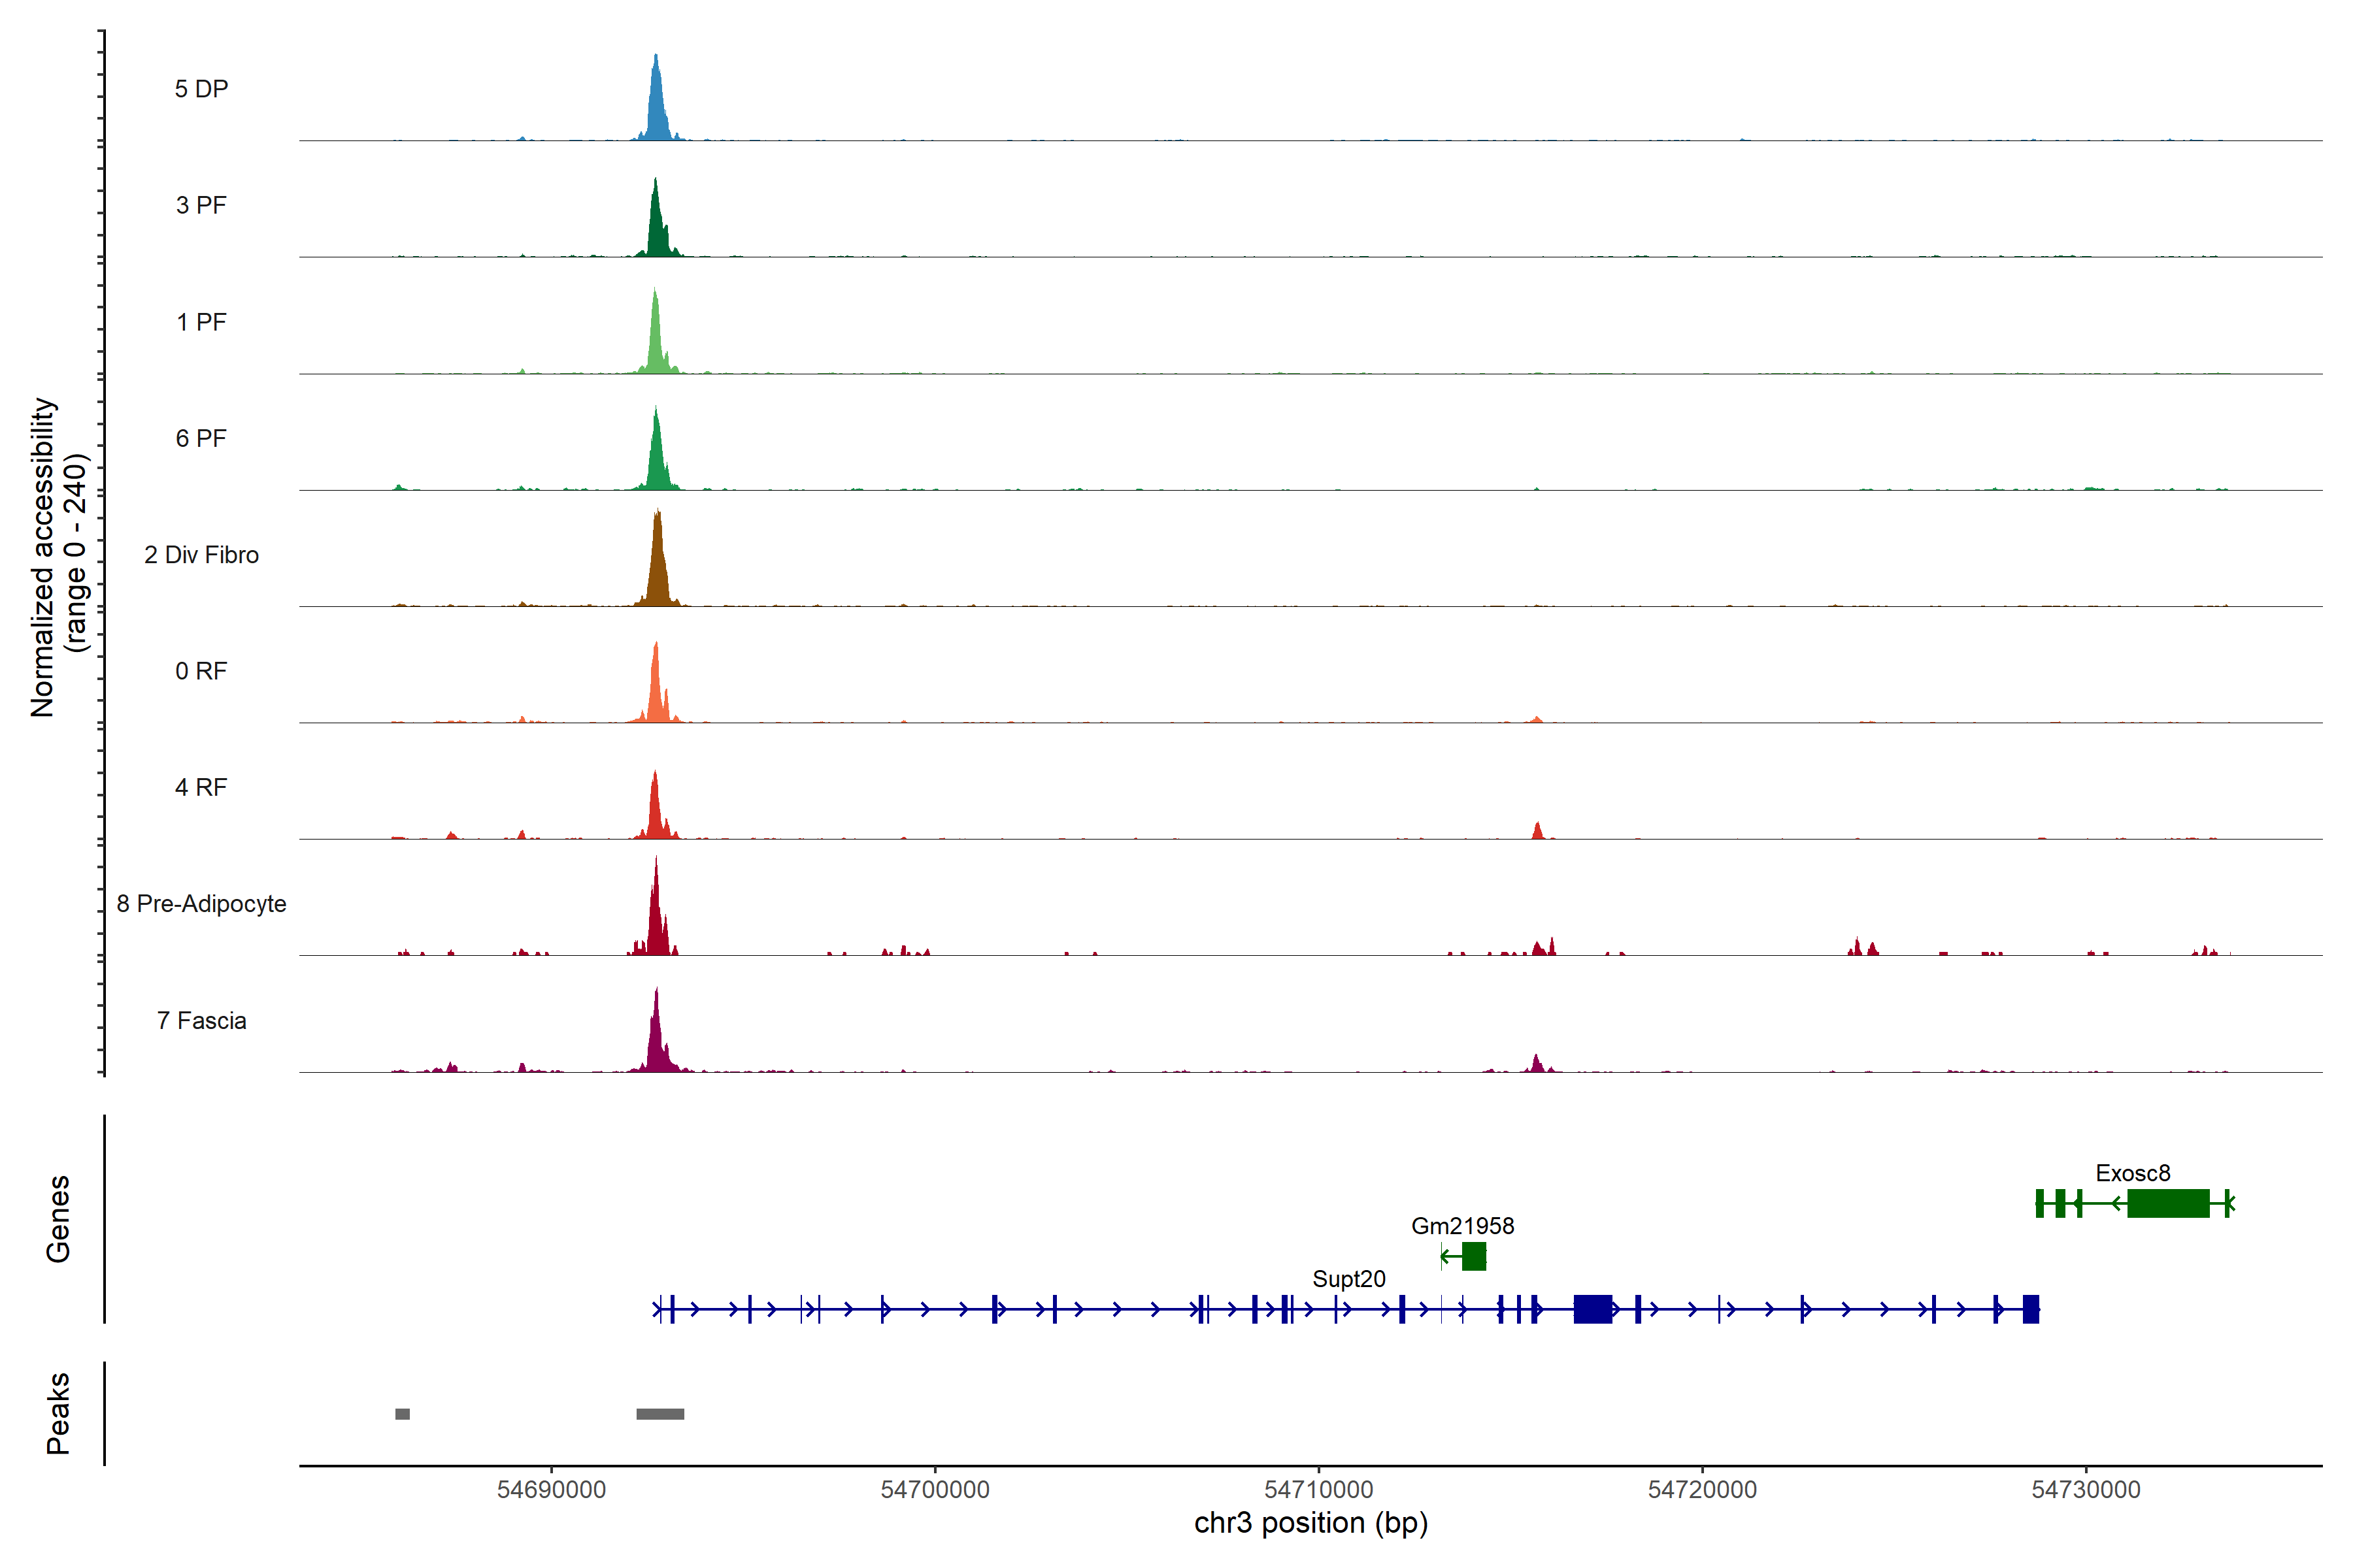Click the 54700000 axis tick label
The width and height of the screenshot is (2353, 1568).
[935, 1490]
